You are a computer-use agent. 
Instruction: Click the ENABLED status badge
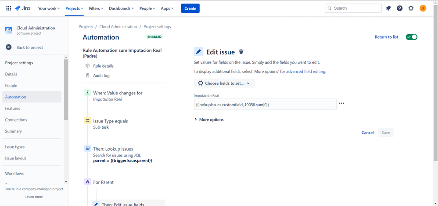[154, 36]
